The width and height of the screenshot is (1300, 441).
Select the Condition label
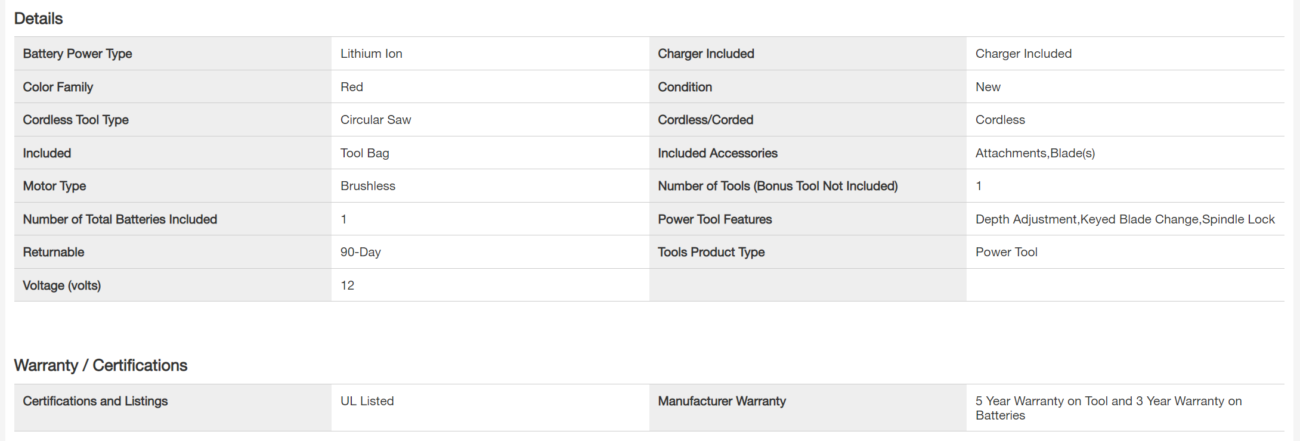[685, 87]
